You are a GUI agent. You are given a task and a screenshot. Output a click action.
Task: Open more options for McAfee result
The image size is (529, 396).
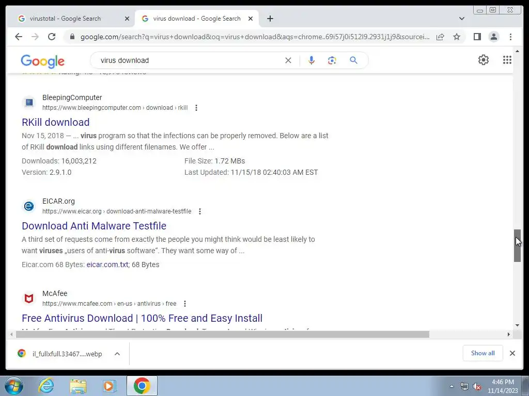(185, 304)
